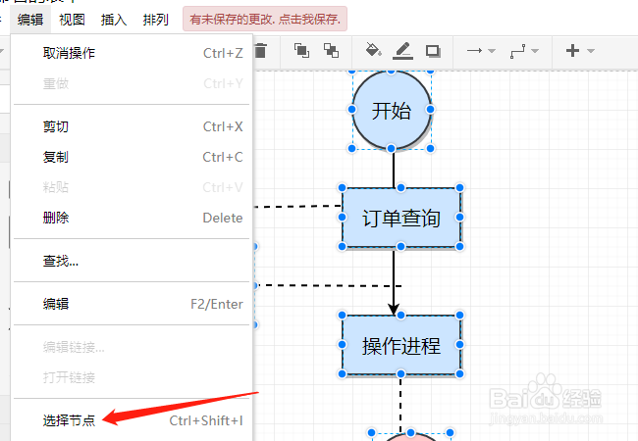Choose 取消操作 from the edit menu
This screenshot has height=441, width=638.
click(132, 53)
